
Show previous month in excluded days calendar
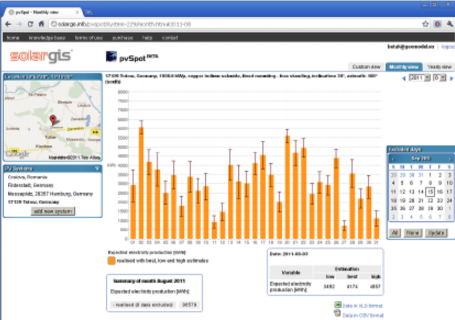393,159
